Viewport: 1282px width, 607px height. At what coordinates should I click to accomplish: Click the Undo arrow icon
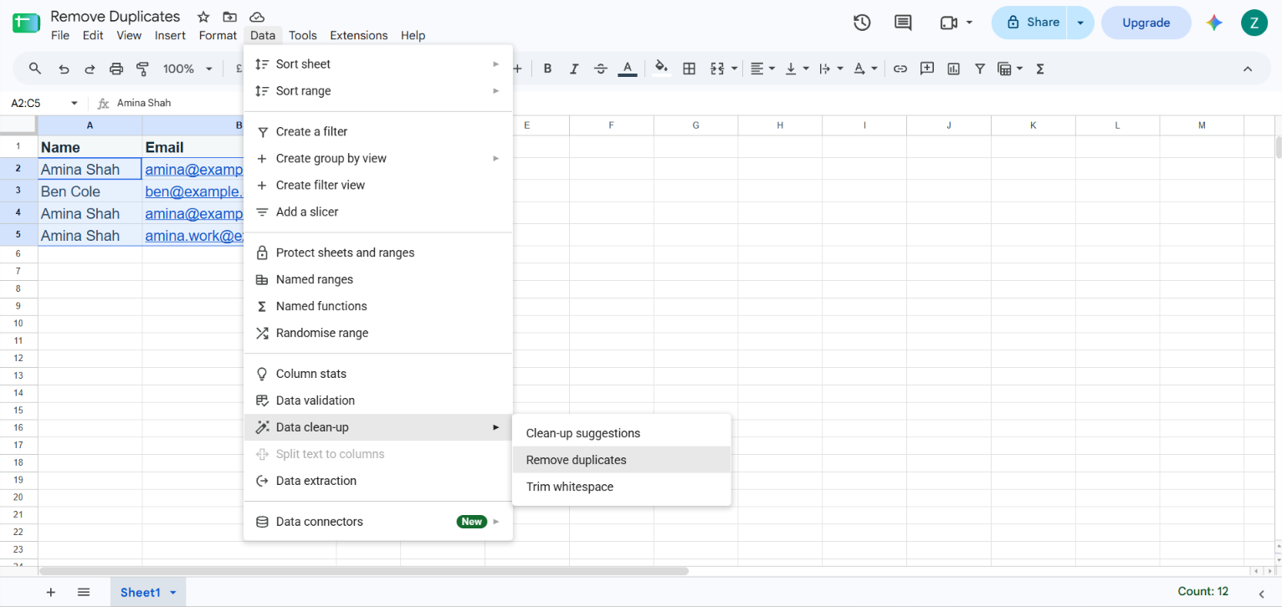click(64, 69)
